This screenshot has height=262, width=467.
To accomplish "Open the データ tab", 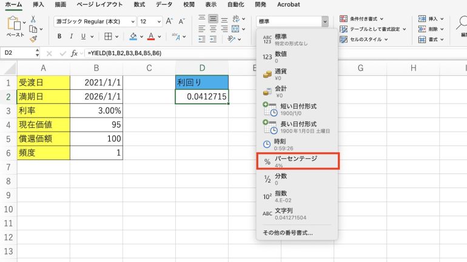I will pyautogui.click(x=164, y=4).
